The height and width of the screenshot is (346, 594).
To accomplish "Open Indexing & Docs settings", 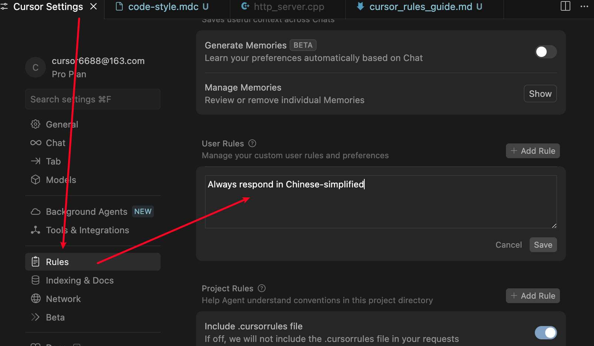I will [x=92, y=280].
